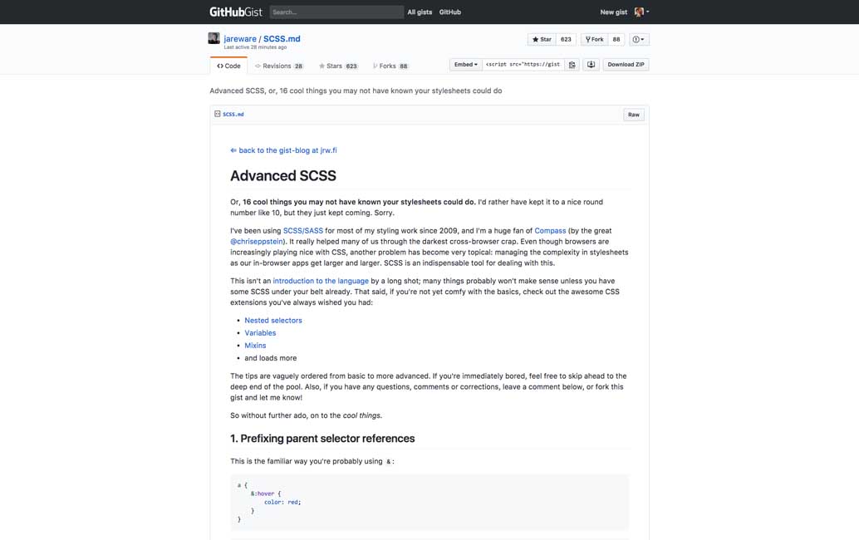Switch to the Revisions tab
The height and width of the screenshot is (540, 859).
click(x=278, y=66)
